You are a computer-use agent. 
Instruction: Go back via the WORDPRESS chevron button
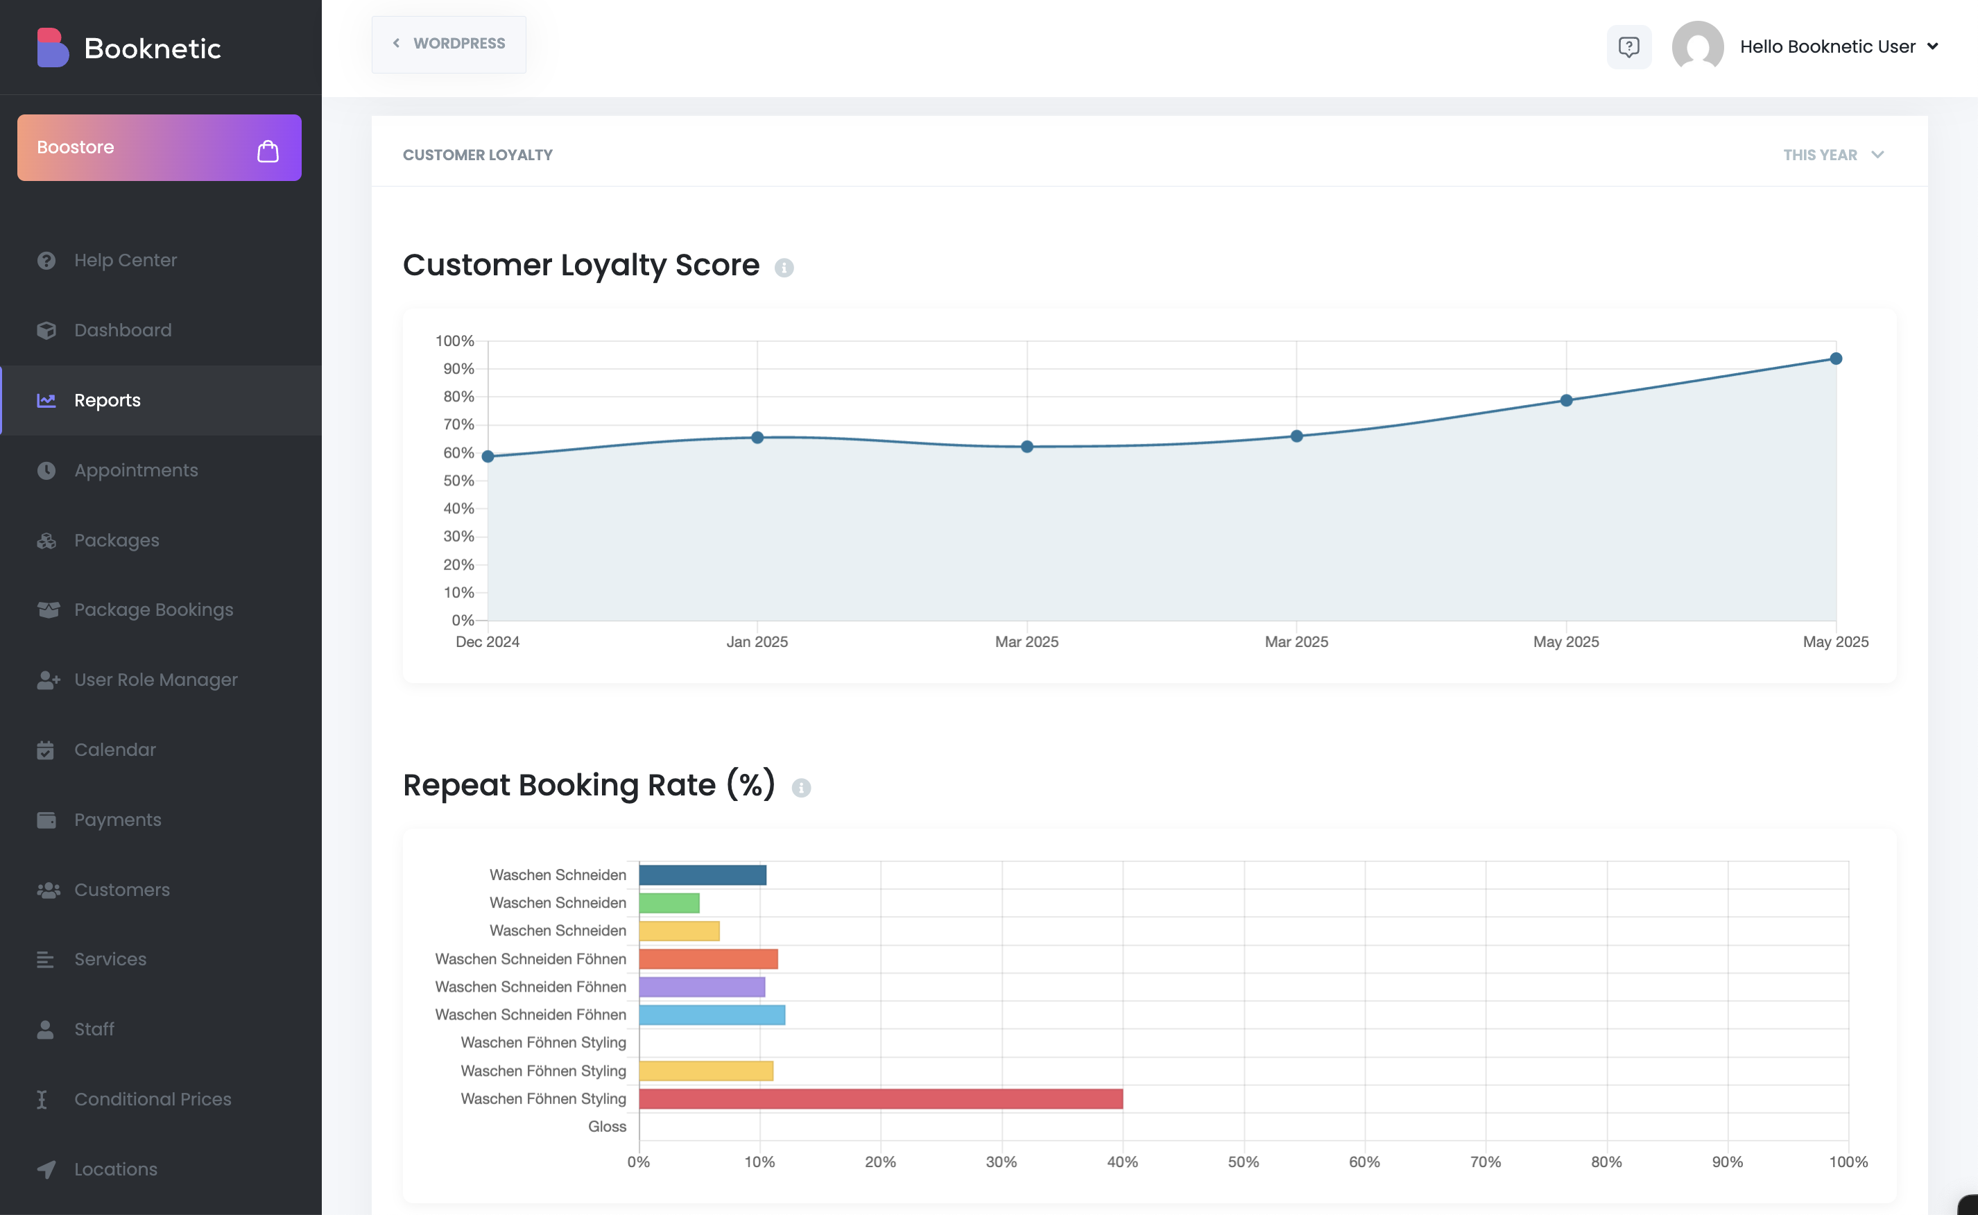tap(448, 44)
